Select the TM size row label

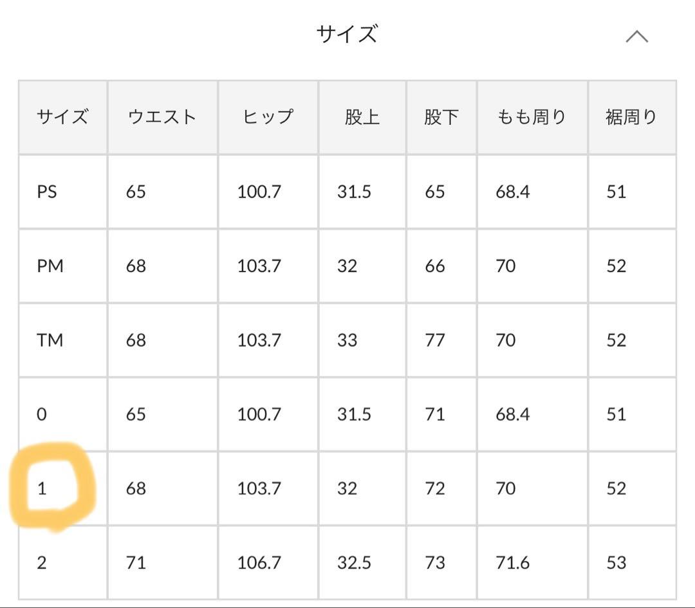(x=50, y=340)
